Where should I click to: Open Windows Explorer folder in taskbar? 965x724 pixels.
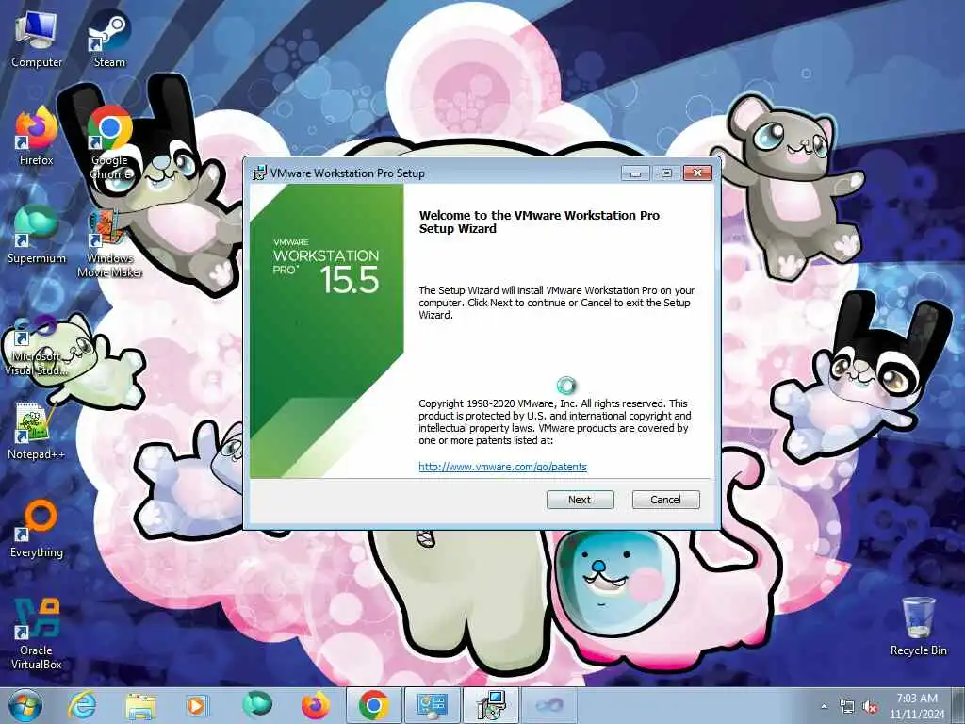pos(140,705)
